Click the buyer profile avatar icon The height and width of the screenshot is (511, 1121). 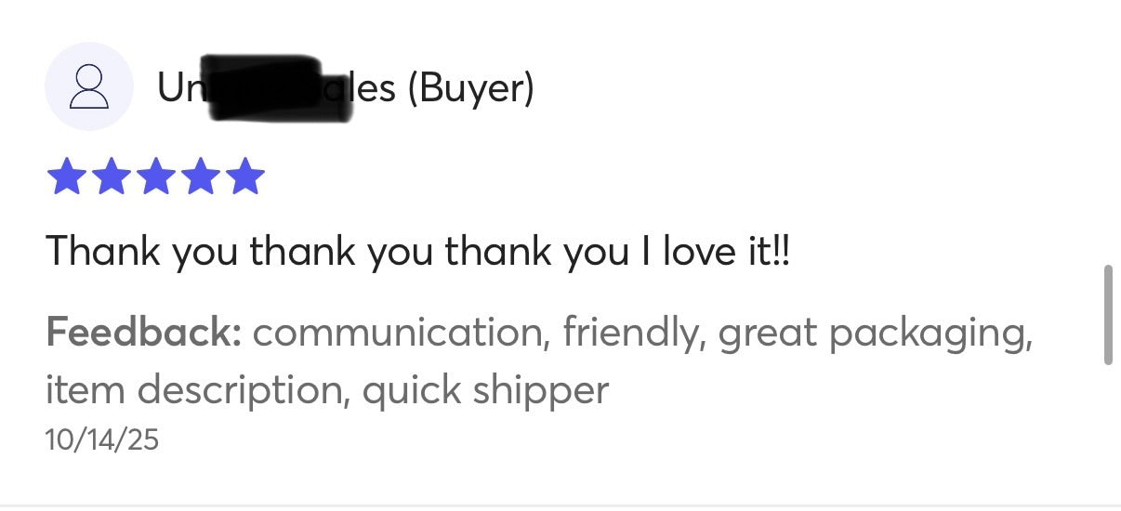click(x=88, y=86)
